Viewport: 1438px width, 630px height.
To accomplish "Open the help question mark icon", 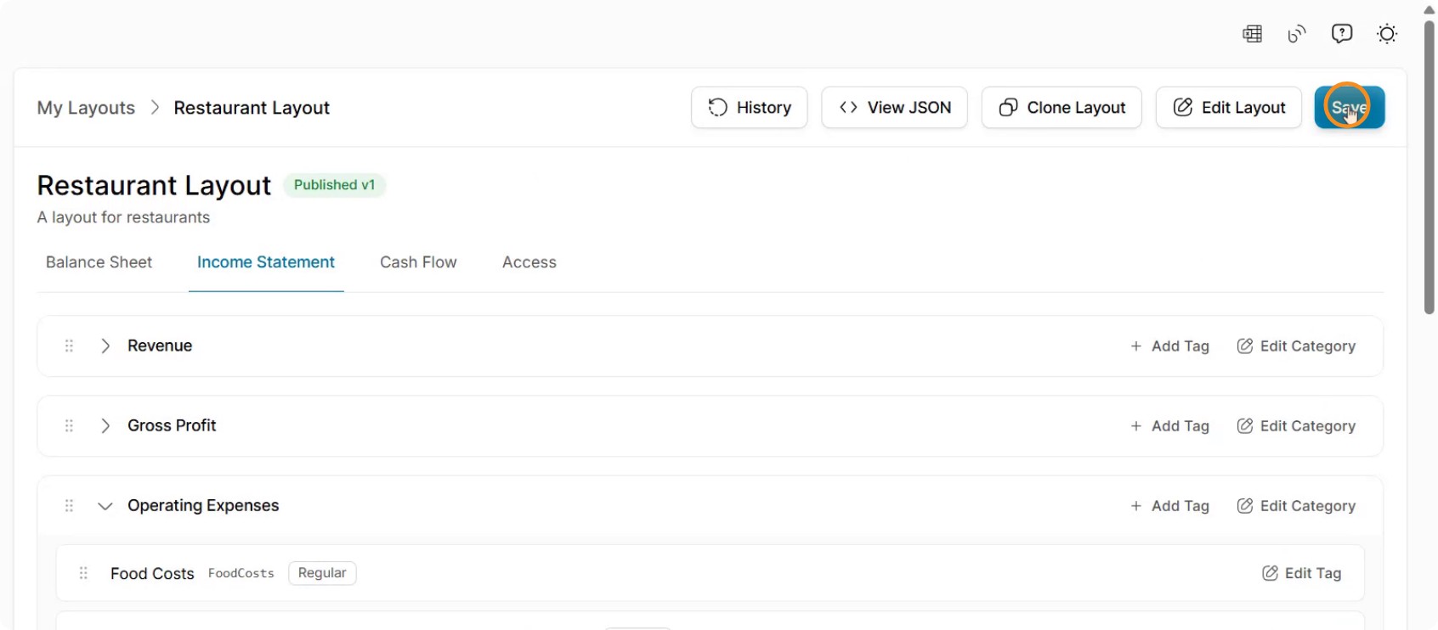I will (1342, 34).
